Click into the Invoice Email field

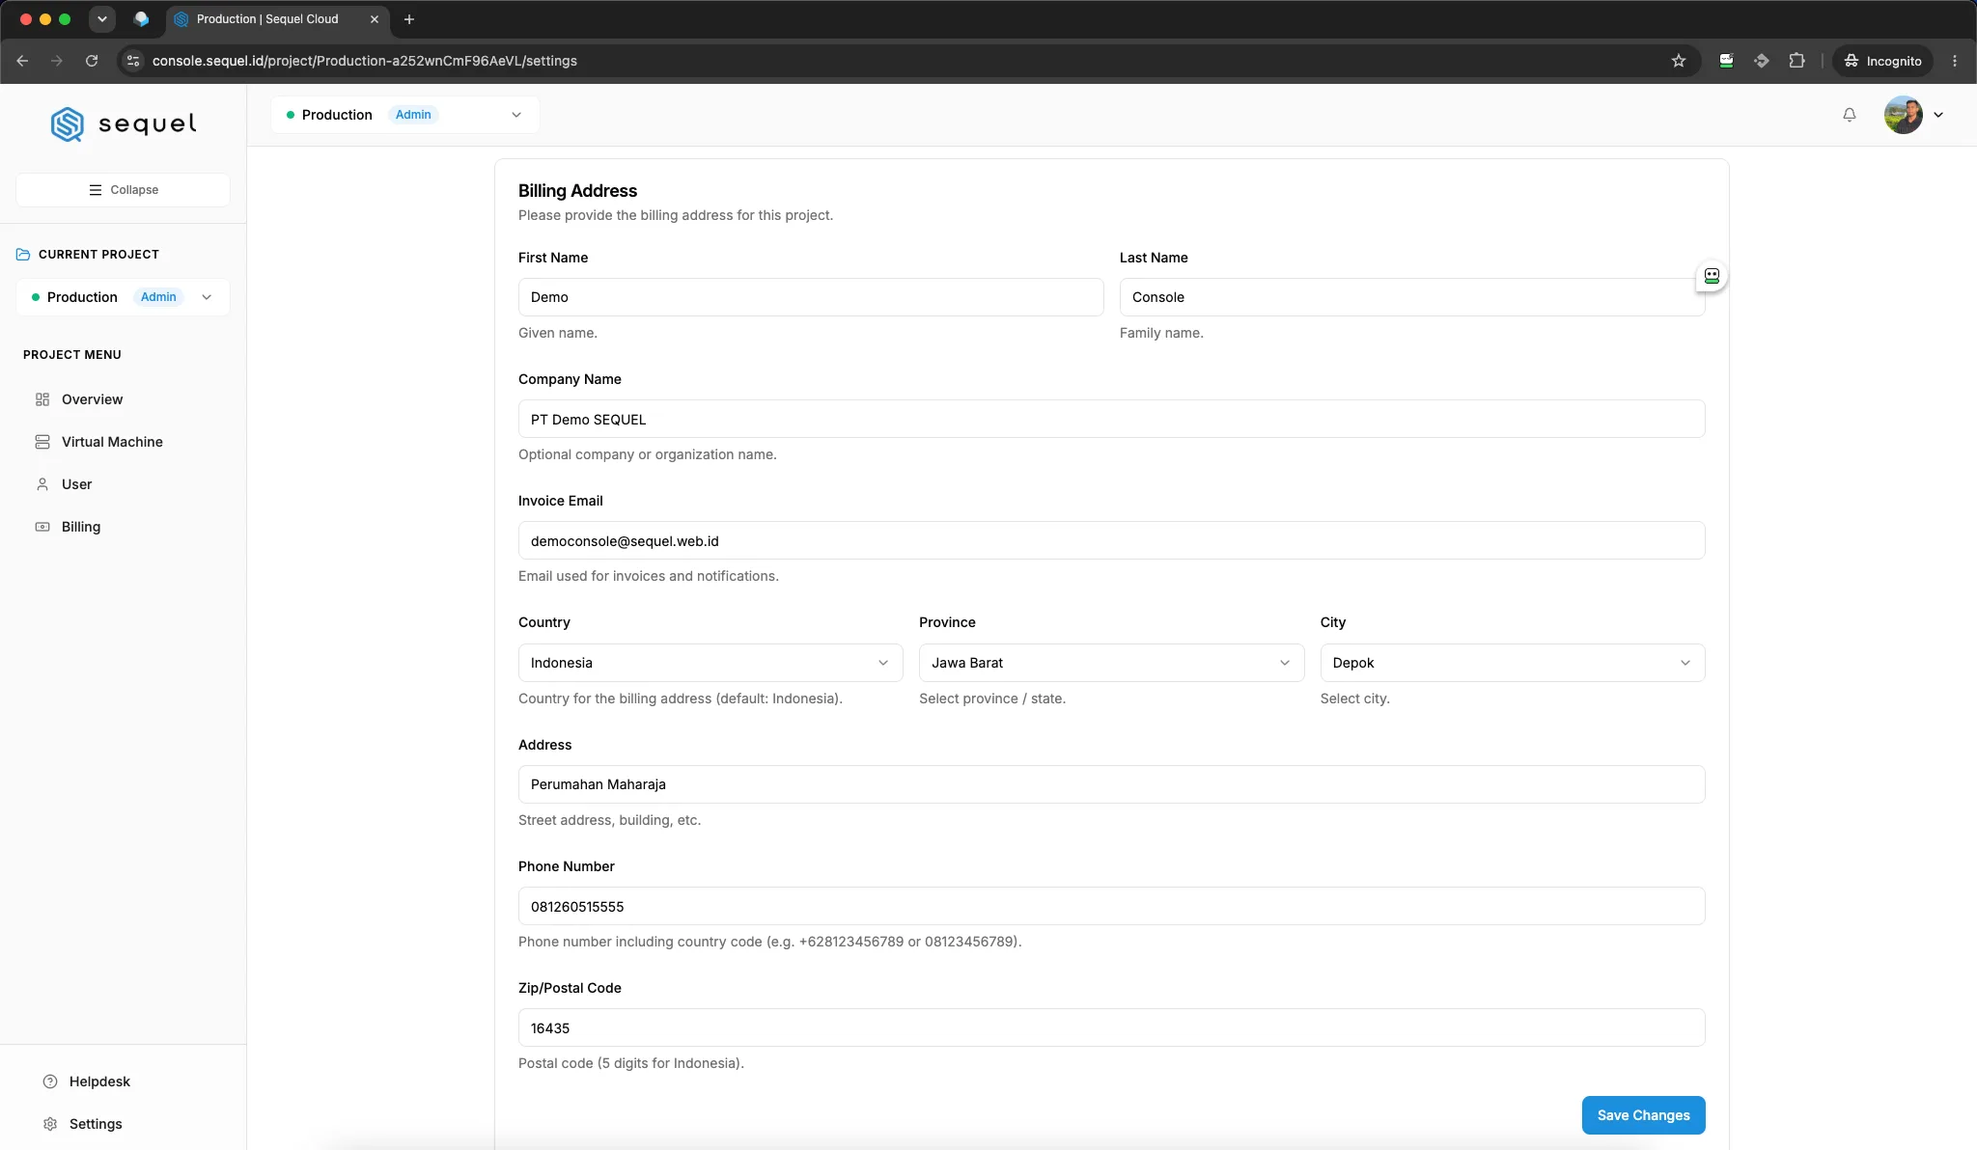(1111, 540)
